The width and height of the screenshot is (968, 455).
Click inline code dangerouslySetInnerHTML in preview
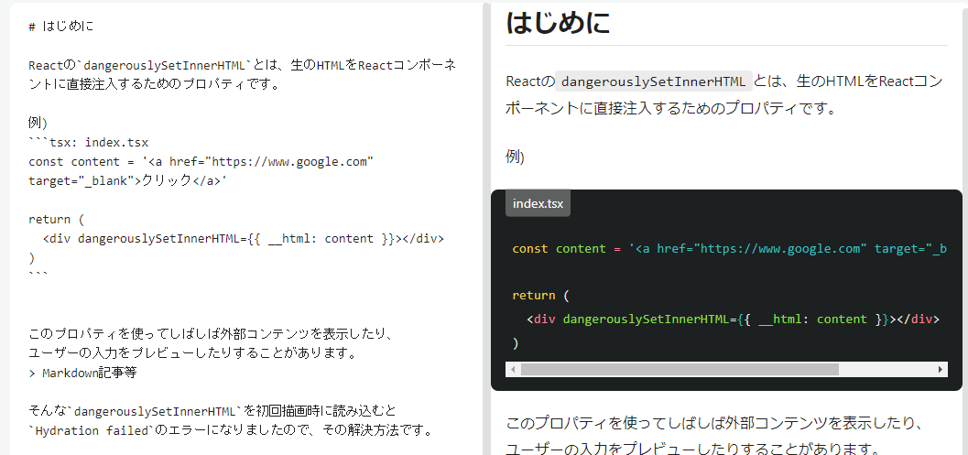653,81
